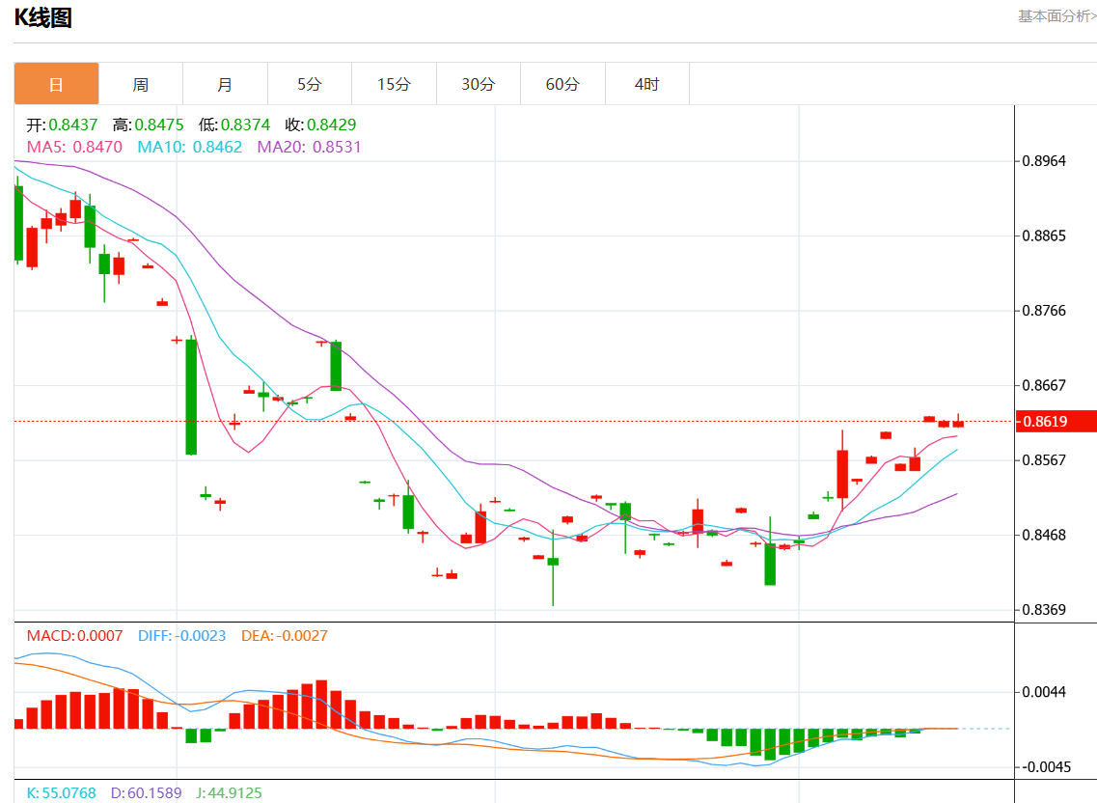Select the 日 daily chart tab

click(56, 84)
